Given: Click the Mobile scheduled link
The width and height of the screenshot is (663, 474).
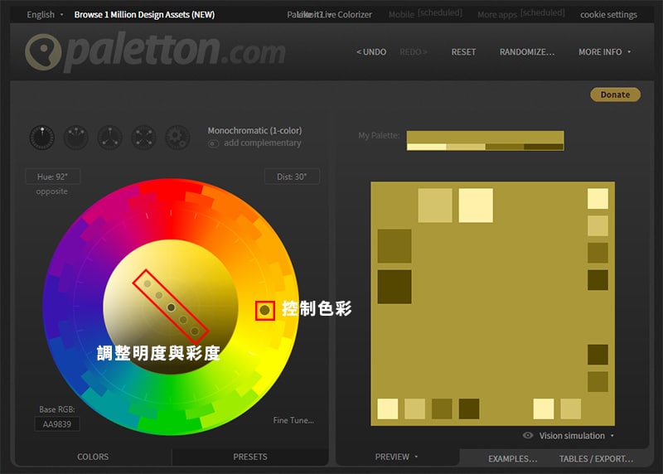Looking at the screenshot, I should (425, 14).
